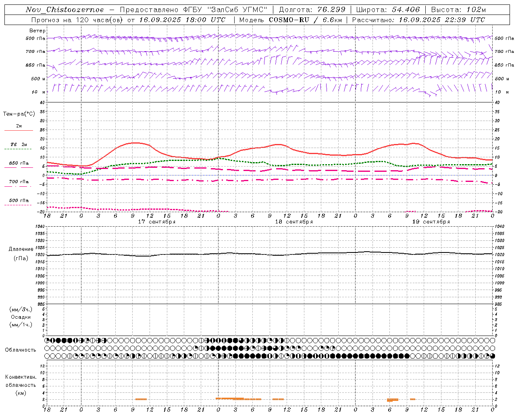Click the "(км)" unit under convective cloudiness
Viewport: 516px width, 413px height.
click(x=21, y=393)
